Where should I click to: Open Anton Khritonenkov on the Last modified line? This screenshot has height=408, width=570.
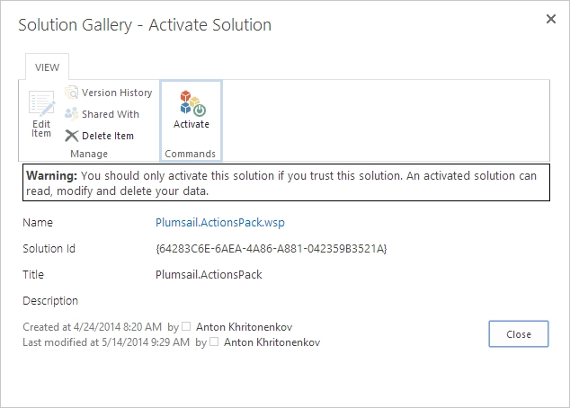[x=272, y=342]
